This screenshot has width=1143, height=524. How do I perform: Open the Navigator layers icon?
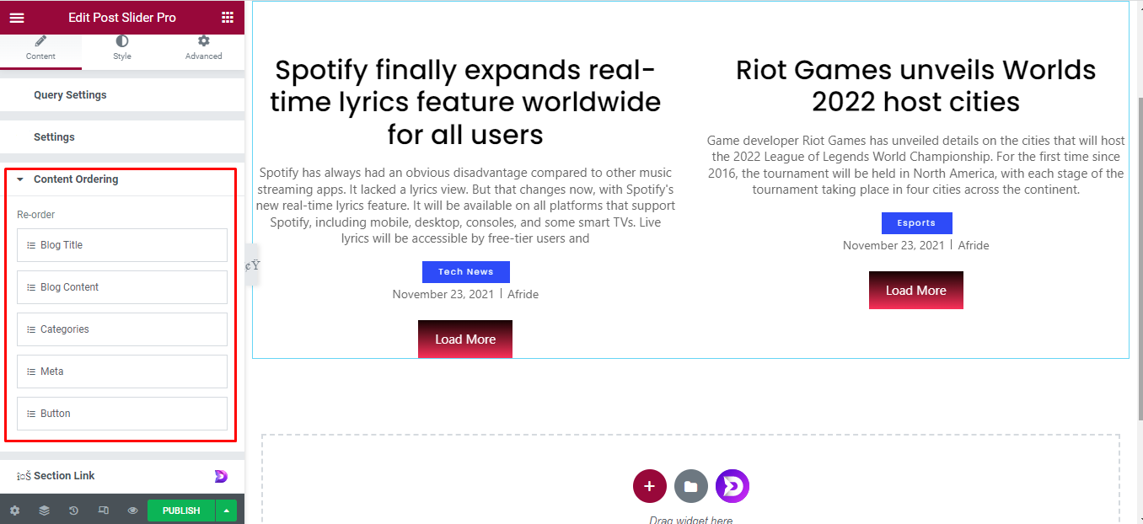coord(44,511)
